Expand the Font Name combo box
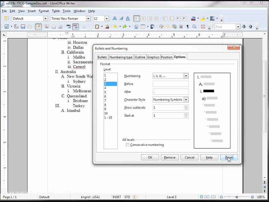The width and height of the screenshot is (269, 202). pyautogui.click(x=88, y=18)
